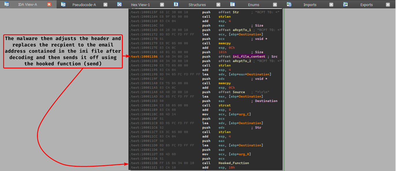Screen dimensions: 396x171
Task: Click the Pseudocode-A tab icon
Action: [63, 4]
